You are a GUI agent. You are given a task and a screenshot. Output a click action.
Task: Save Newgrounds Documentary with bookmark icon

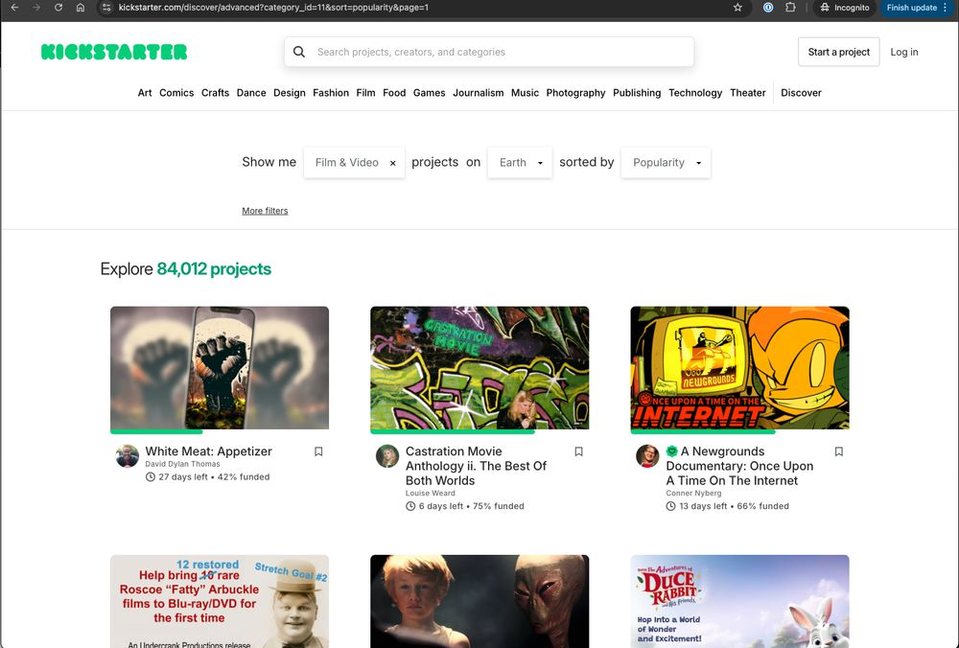[x=839, y=451]
